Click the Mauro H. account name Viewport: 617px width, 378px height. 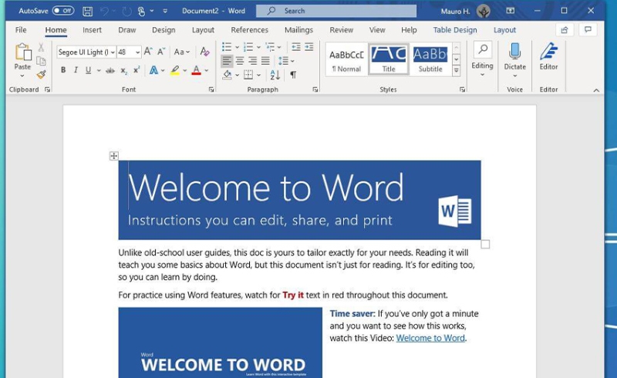[x=455, y=11]
